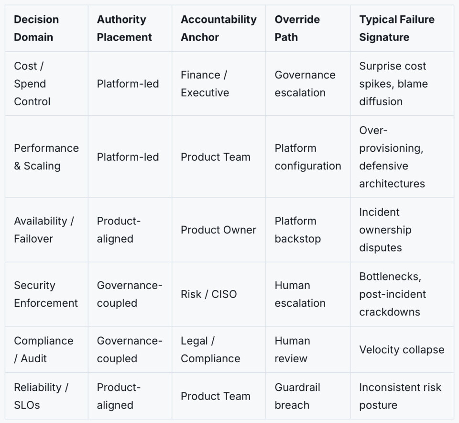This screenshot has width=459, height=423.
Task: Select the Security Enforcement cell
Action: click(x=46, y=294)
